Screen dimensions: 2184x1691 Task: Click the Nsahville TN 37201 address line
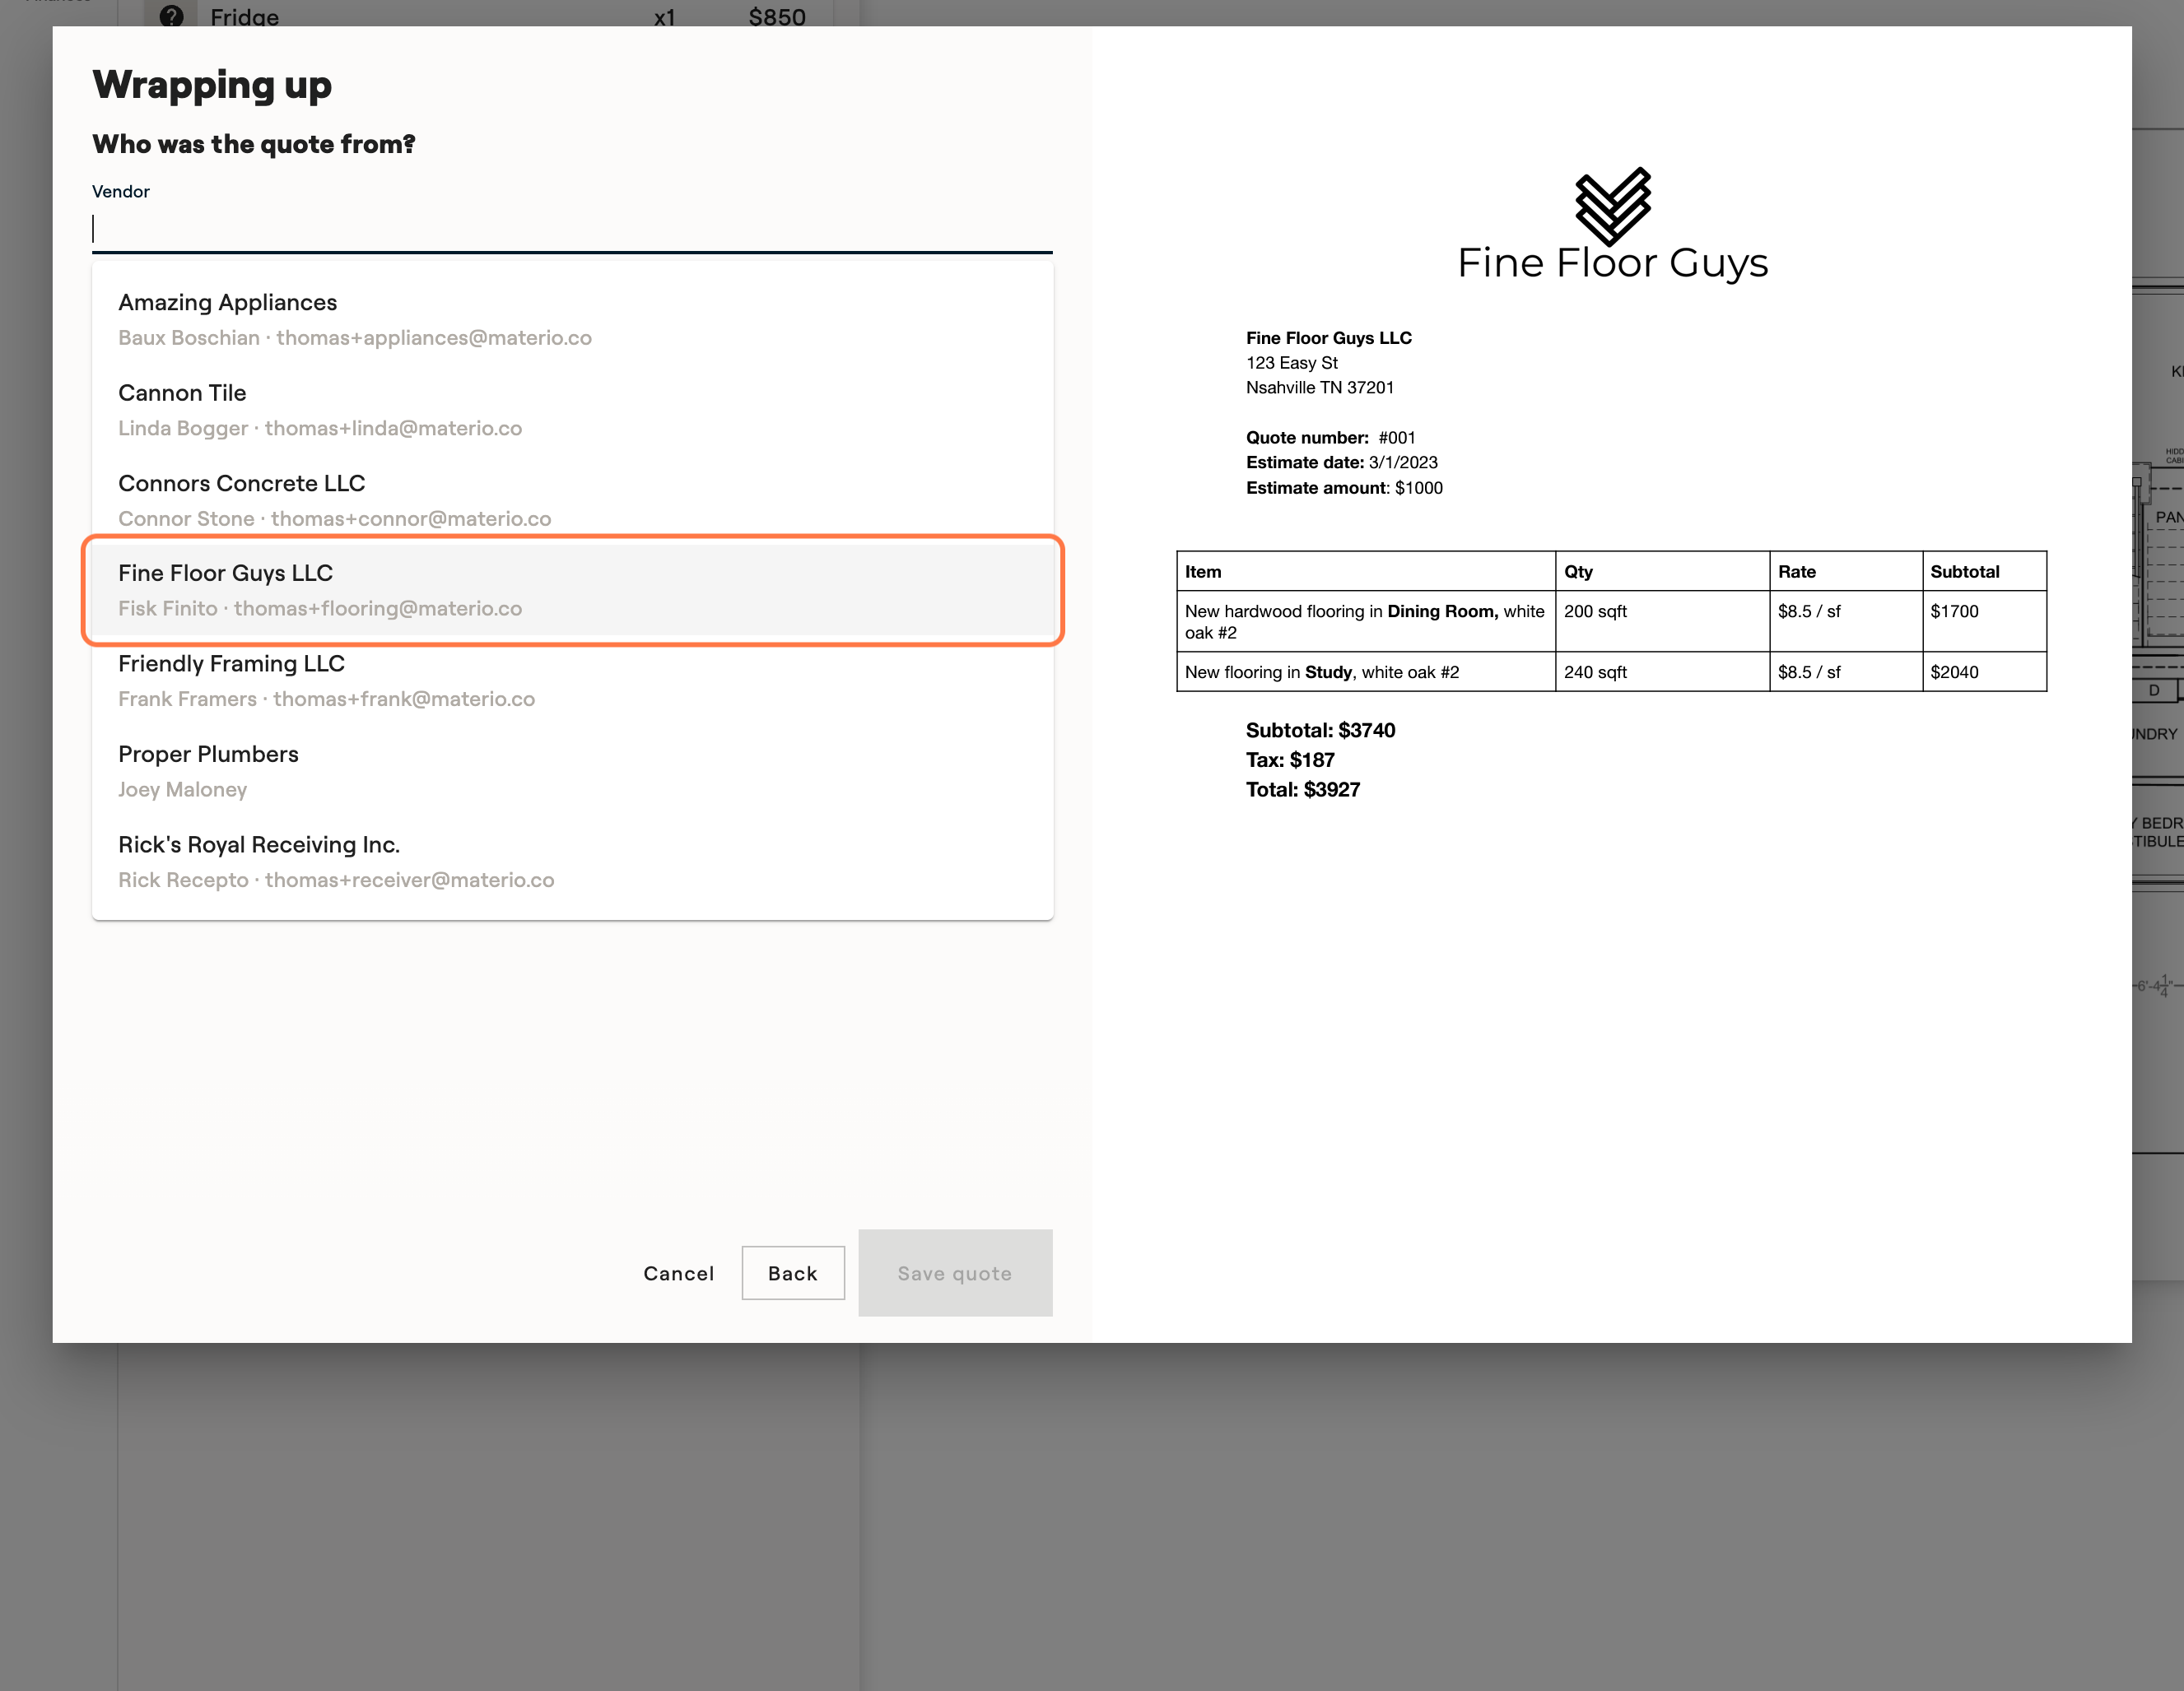click(x=1320, y=388)
